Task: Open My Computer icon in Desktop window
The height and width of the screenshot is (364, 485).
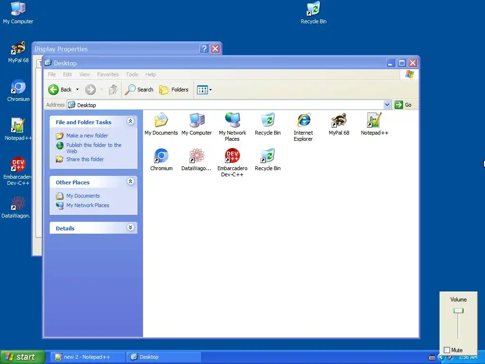Action: pyautogui.click(x=197, y=124)
